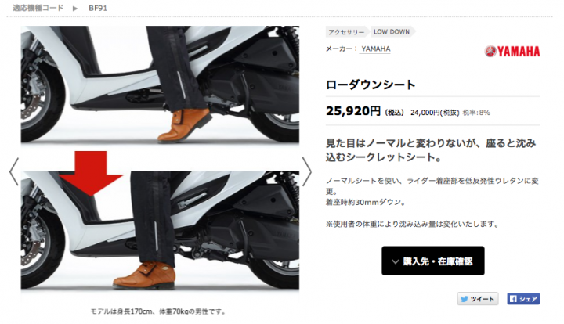
Task: Expand 購入先・在庫確認 purchase and stock dropdown
Action: coord(433,261)
